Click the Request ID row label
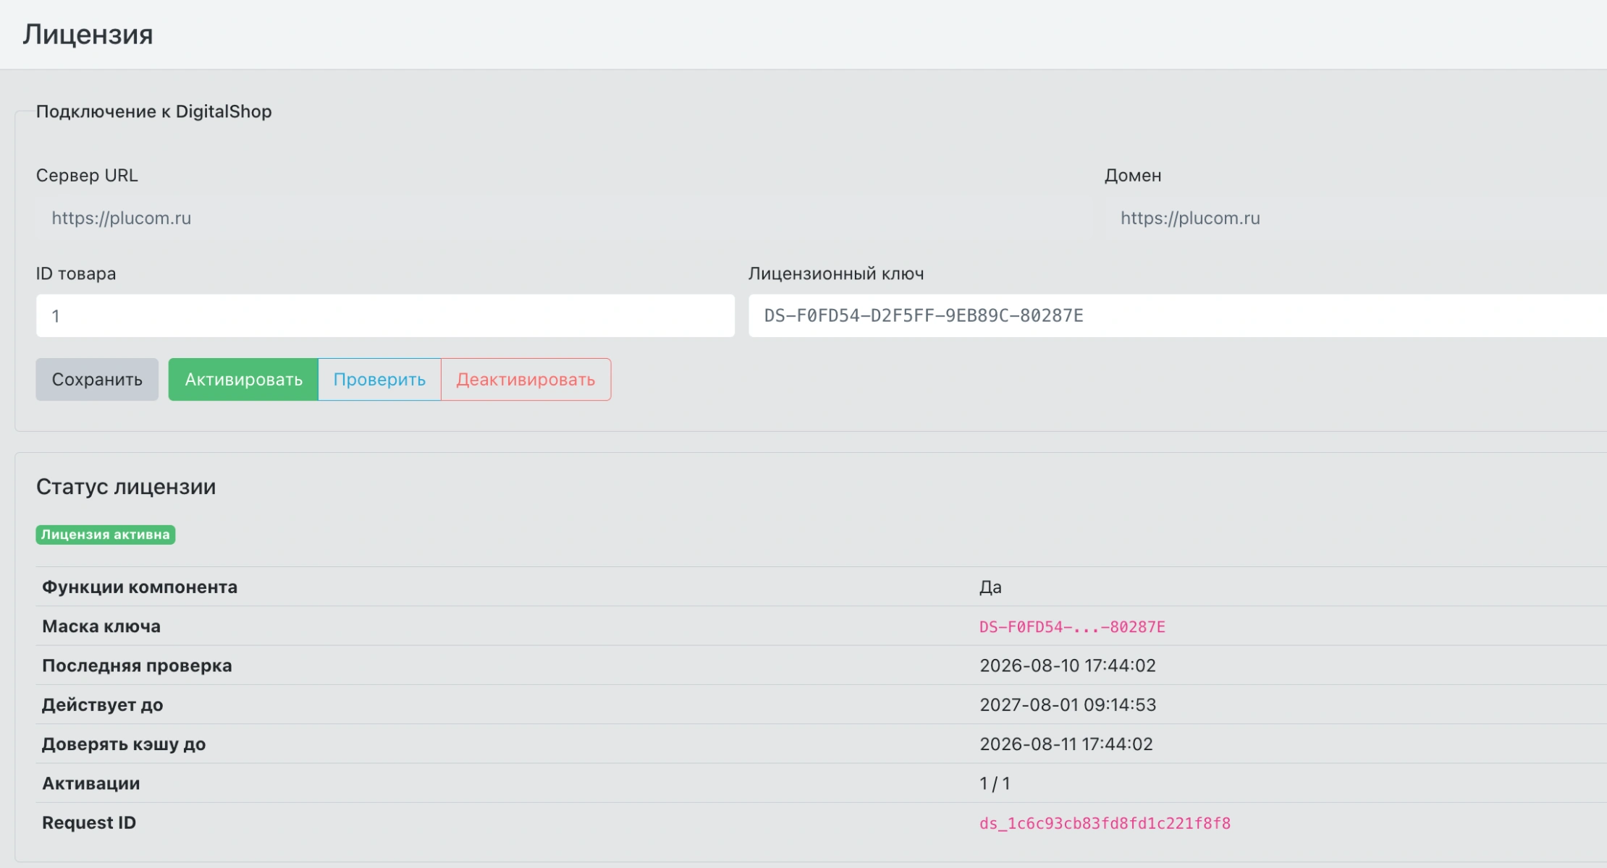 89,822
